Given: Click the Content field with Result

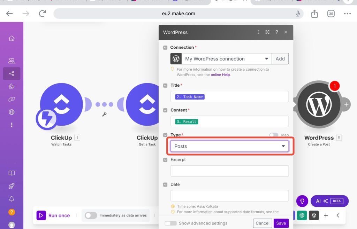Looking at the screenshot, I should 229,121.
